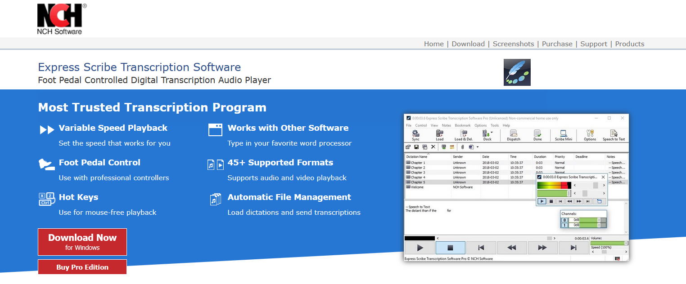Click the Buy Pro Edition button

tap(82, 267)
